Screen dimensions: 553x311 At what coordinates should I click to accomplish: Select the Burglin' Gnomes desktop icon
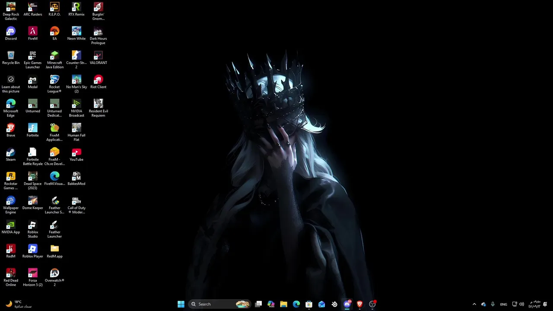pyautogui.click(x=98, y=11)
